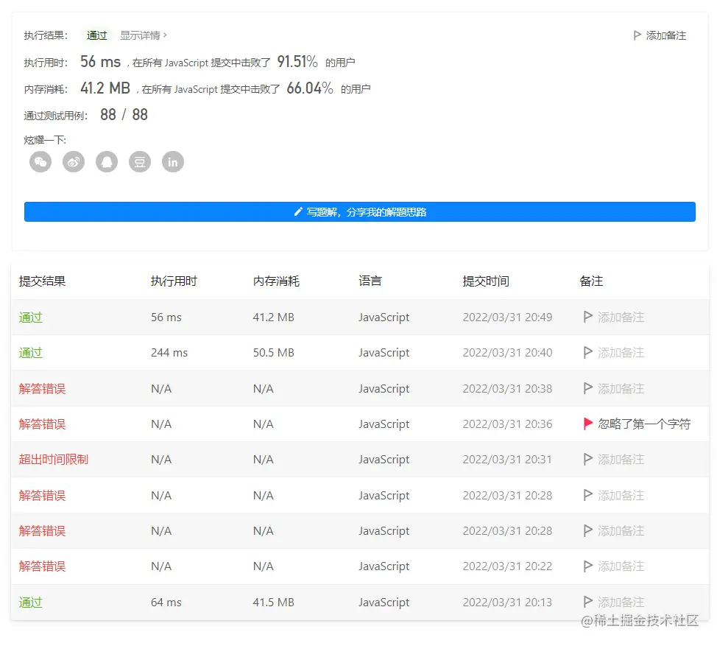This screenshot has width=717, height=646.
Task: Share result via Weibo icon
Action: coord(74,162)
